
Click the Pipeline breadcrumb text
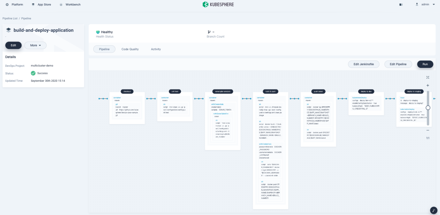tap(26, 18)
